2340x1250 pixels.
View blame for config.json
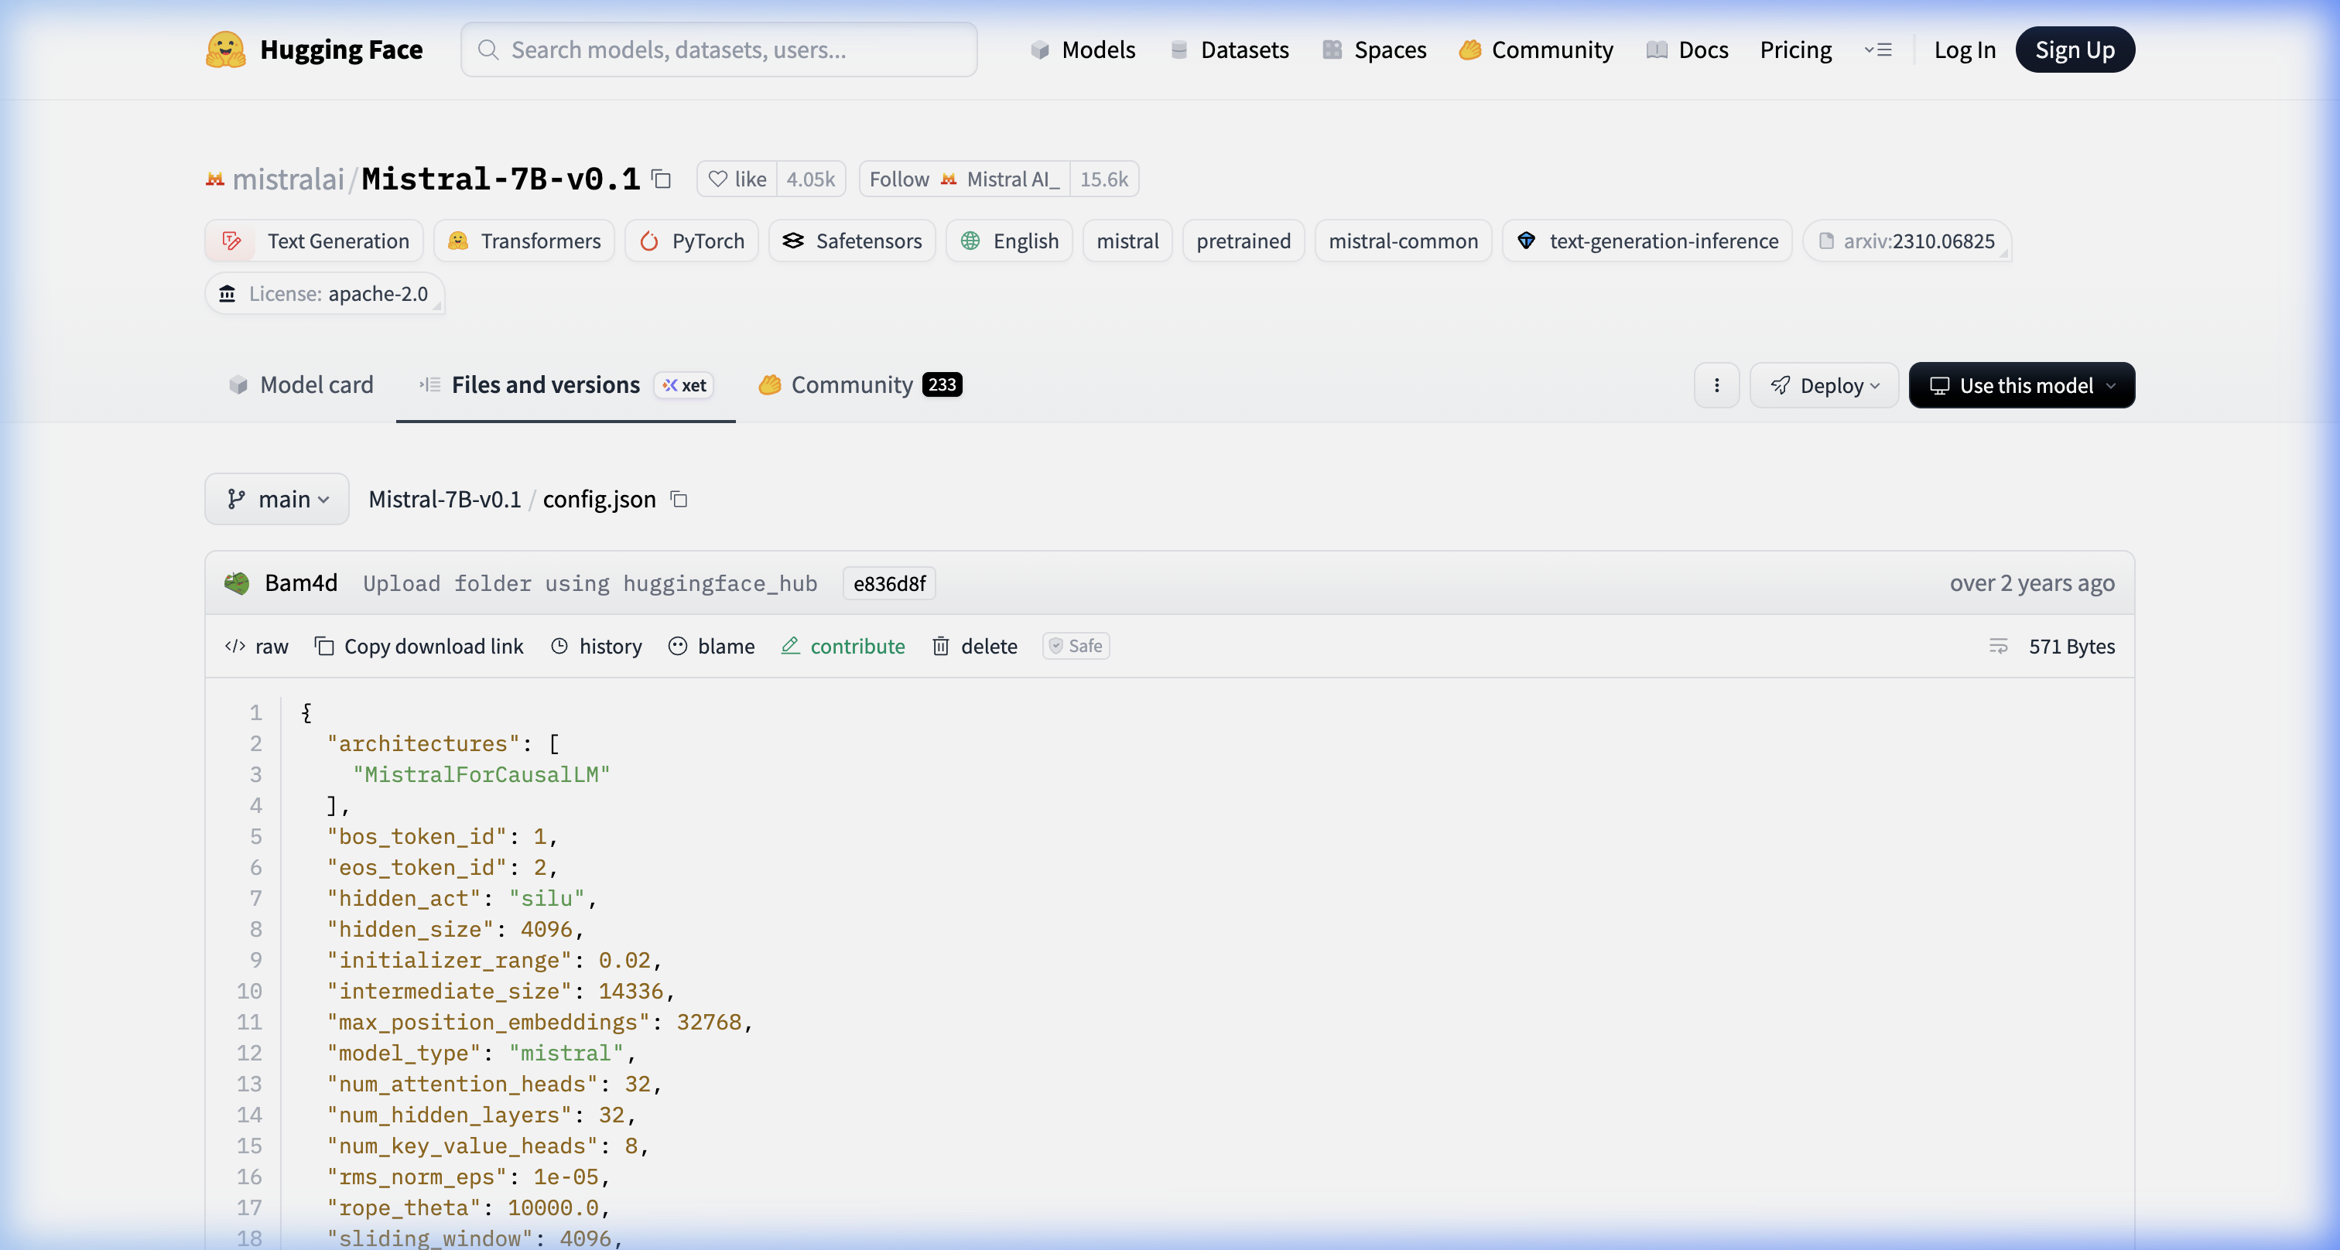712,647
